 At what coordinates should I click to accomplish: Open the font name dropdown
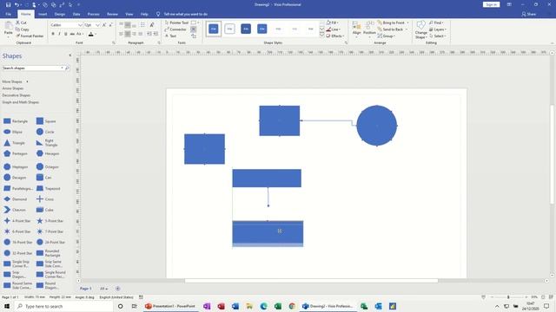click(x=80, y=25)
